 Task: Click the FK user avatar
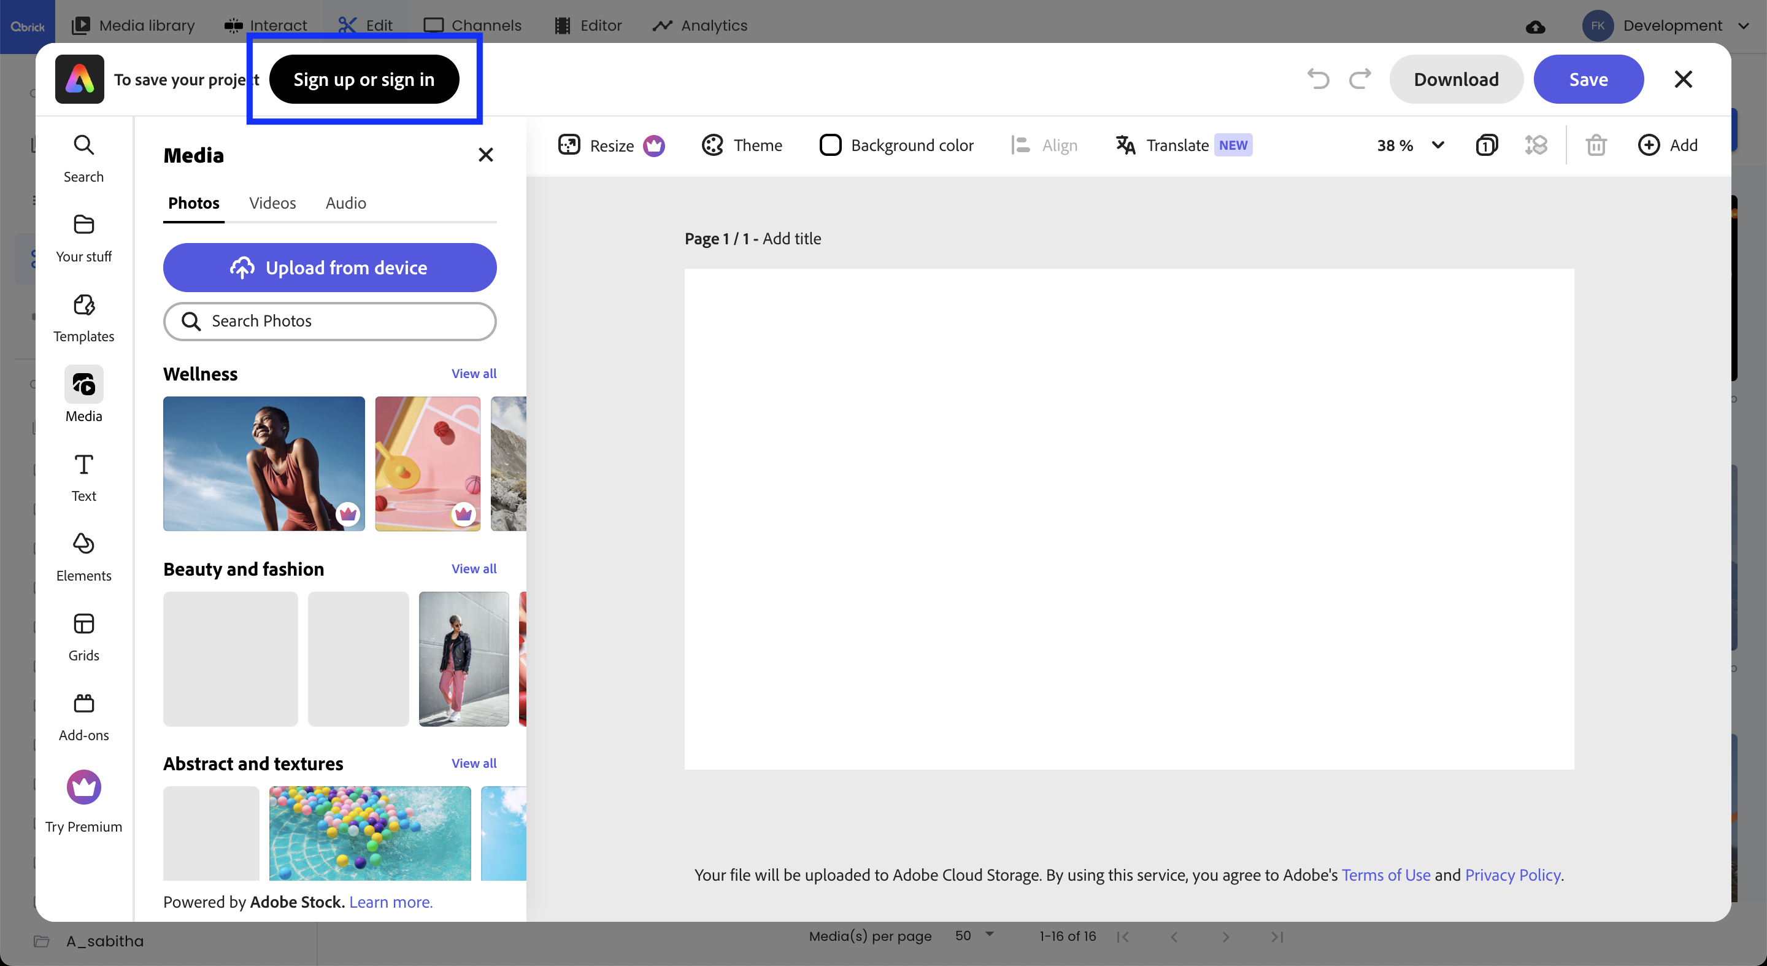click(x=1598, y=26)
